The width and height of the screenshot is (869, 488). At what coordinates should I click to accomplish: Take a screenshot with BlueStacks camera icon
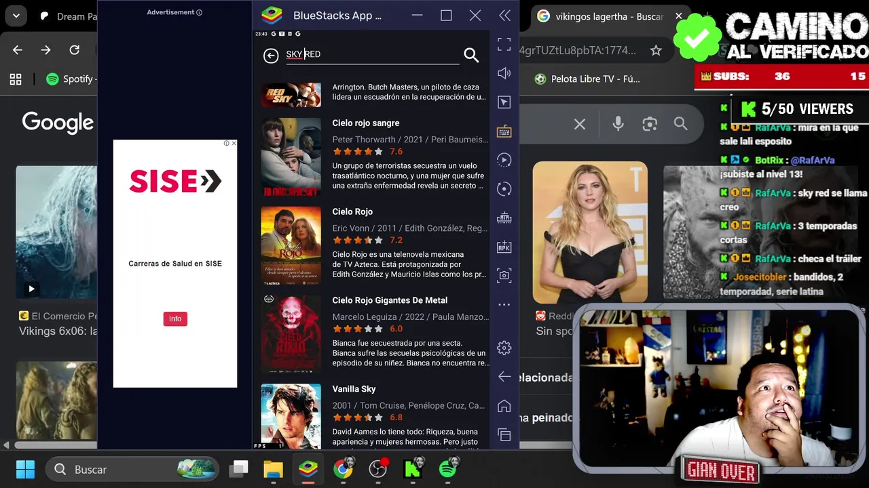click(504, 275)
